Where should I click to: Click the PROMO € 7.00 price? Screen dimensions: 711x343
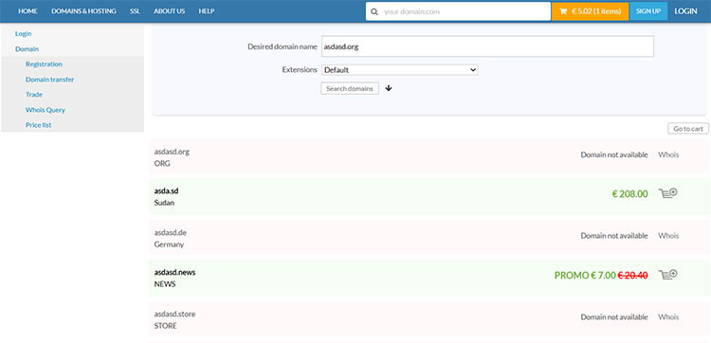coord(585,275)
